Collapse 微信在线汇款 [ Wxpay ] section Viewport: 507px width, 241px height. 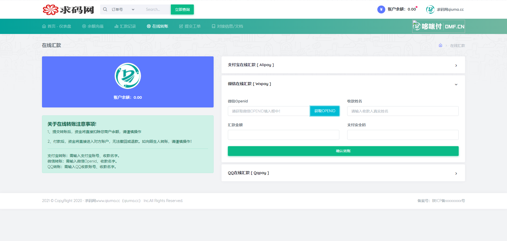(x=343, y=84)
